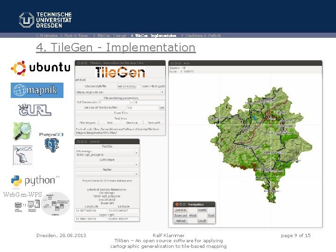
Task: Click the Set button beside tile buffer
Action: pyautogui.click(x=162, y=108)
